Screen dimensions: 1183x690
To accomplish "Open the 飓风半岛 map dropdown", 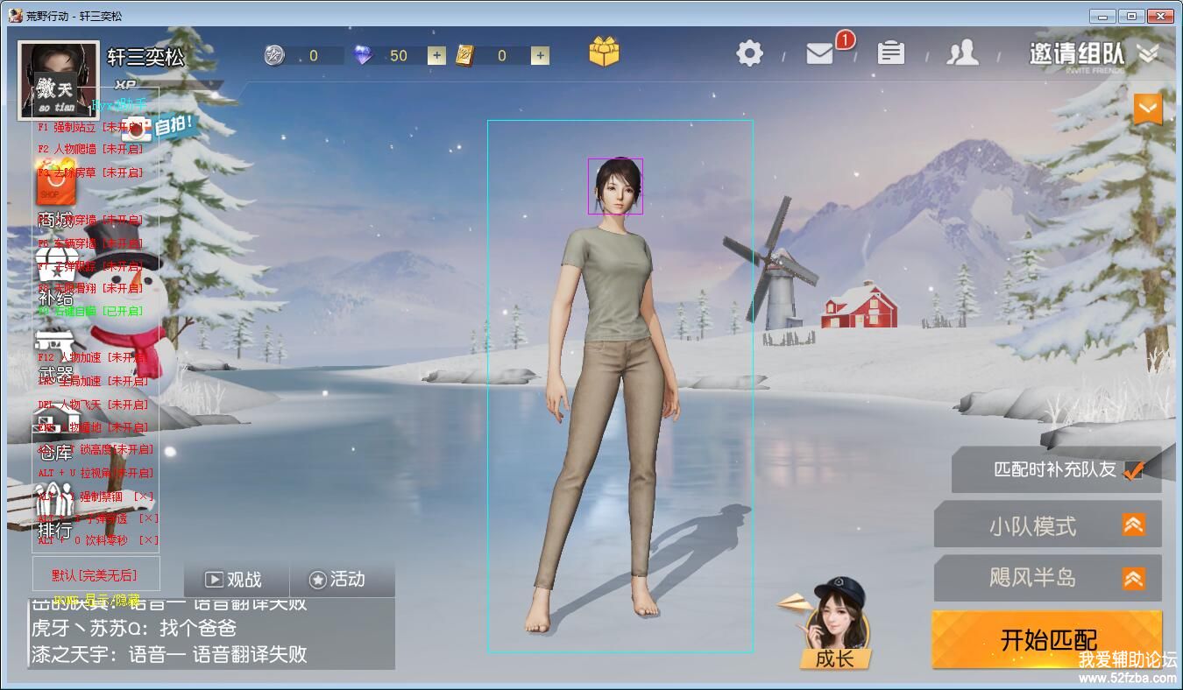I will tap(1048, 578).
